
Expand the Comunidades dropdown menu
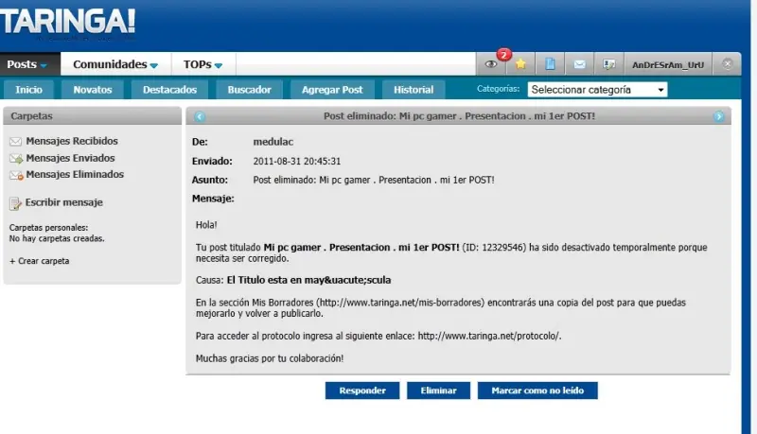click(115, 64)
